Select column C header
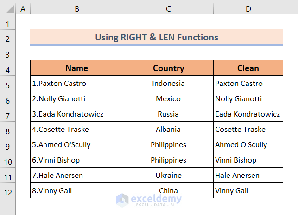Screen dimensions: 298x215 168,8
